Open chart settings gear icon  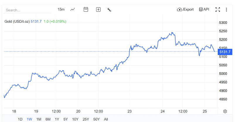click(225, 111)
